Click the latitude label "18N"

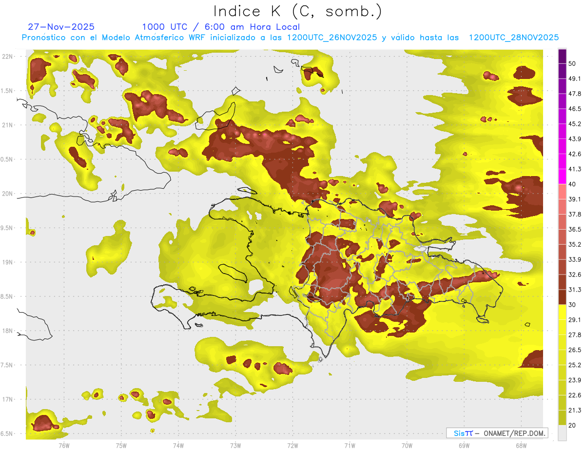[8, 331]
